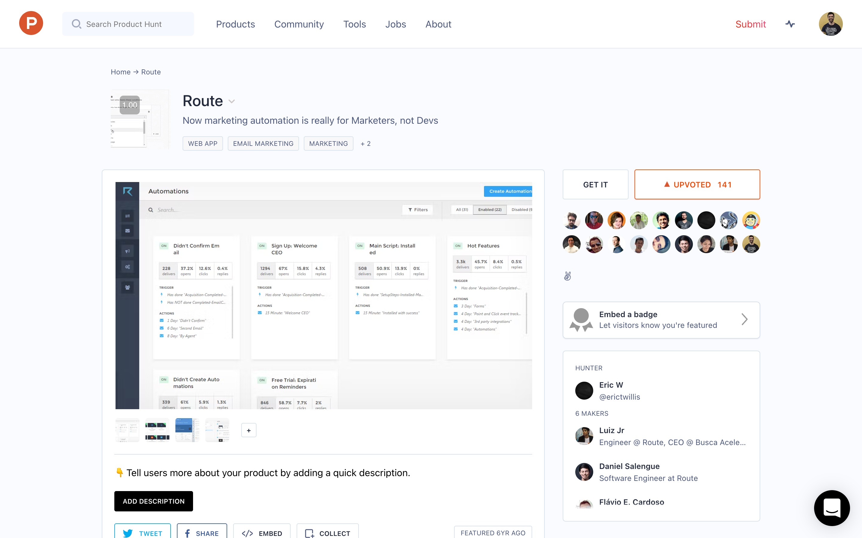Click the HUNTER heading
This screenshot has height=538, width=862.
(x=589, y=368)
